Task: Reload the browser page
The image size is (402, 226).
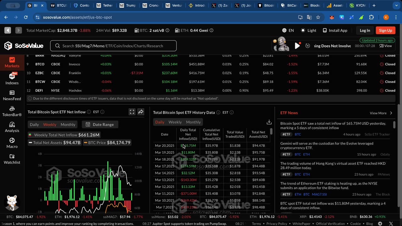Action: pyautogui.click(x=26, y=17)
